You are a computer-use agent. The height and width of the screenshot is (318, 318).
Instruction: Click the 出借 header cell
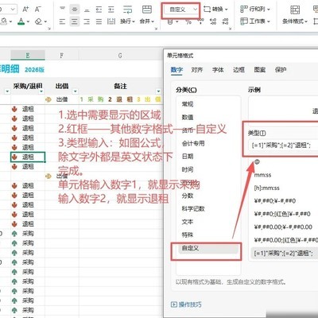pyautogui.click(x=62, y=86)
